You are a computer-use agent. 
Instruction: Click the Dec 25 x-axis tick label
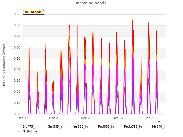tap(86, 118)
